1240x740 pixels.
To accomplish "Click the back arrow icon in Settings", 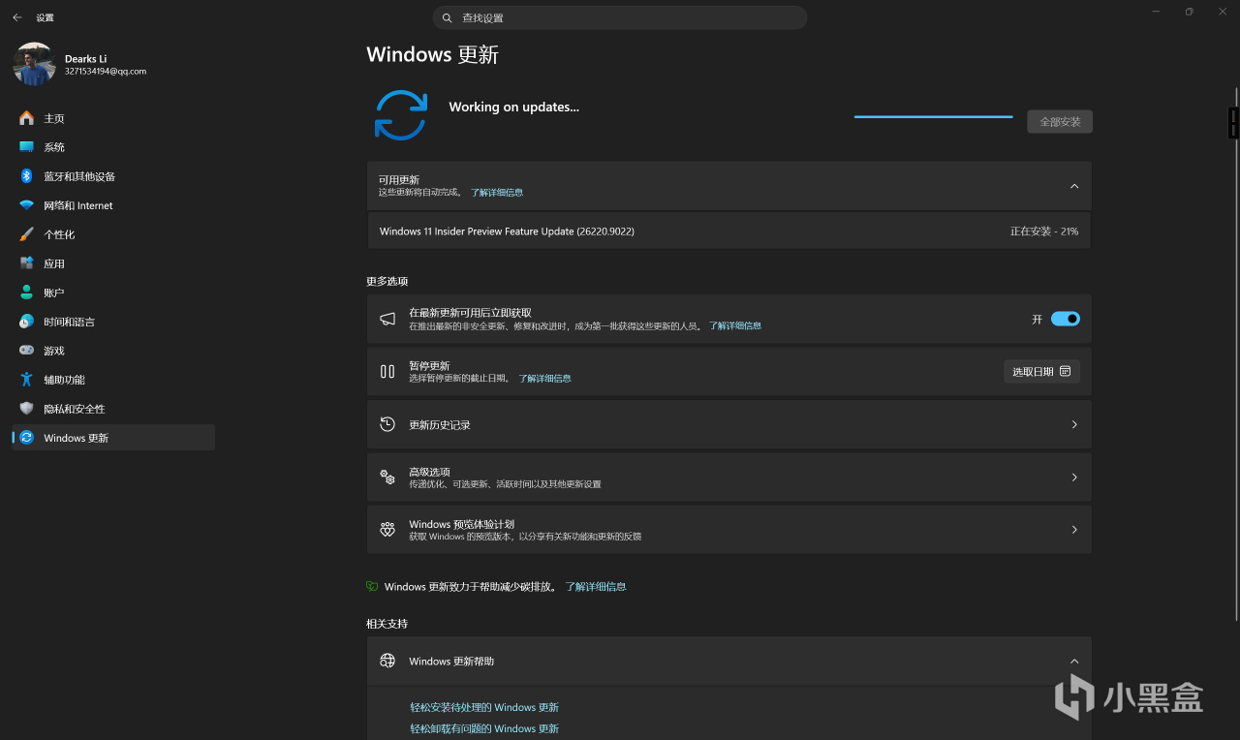I will pyautogui.click(x=17, y=17).
